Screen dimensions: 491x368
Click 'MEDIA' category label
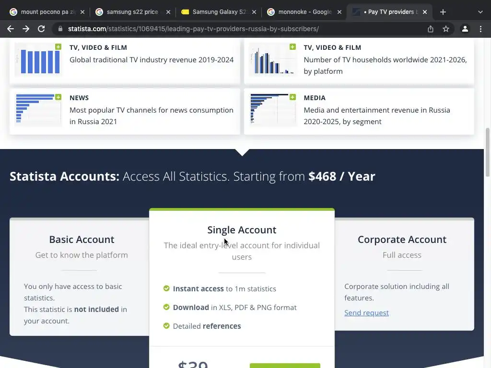315,98
